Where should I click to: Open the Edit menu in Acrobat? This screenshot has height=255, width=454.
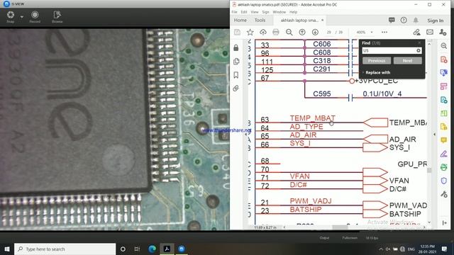tap(244, 12)
